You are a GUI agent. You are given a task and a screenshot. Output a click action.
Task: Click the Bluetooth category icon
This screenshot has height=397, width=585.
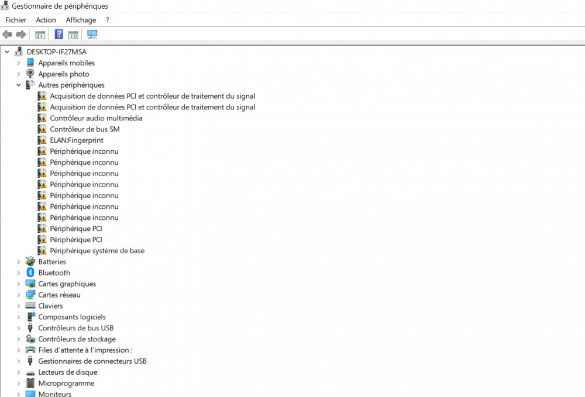(x=30, y=272)
